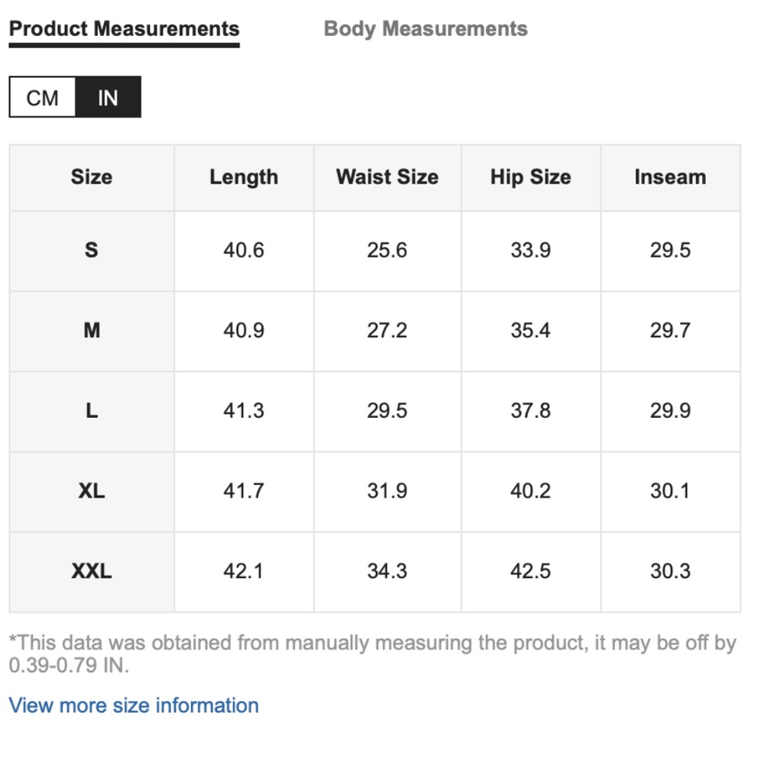Select the M size row label
764x764 pixels.
[92, 331]
